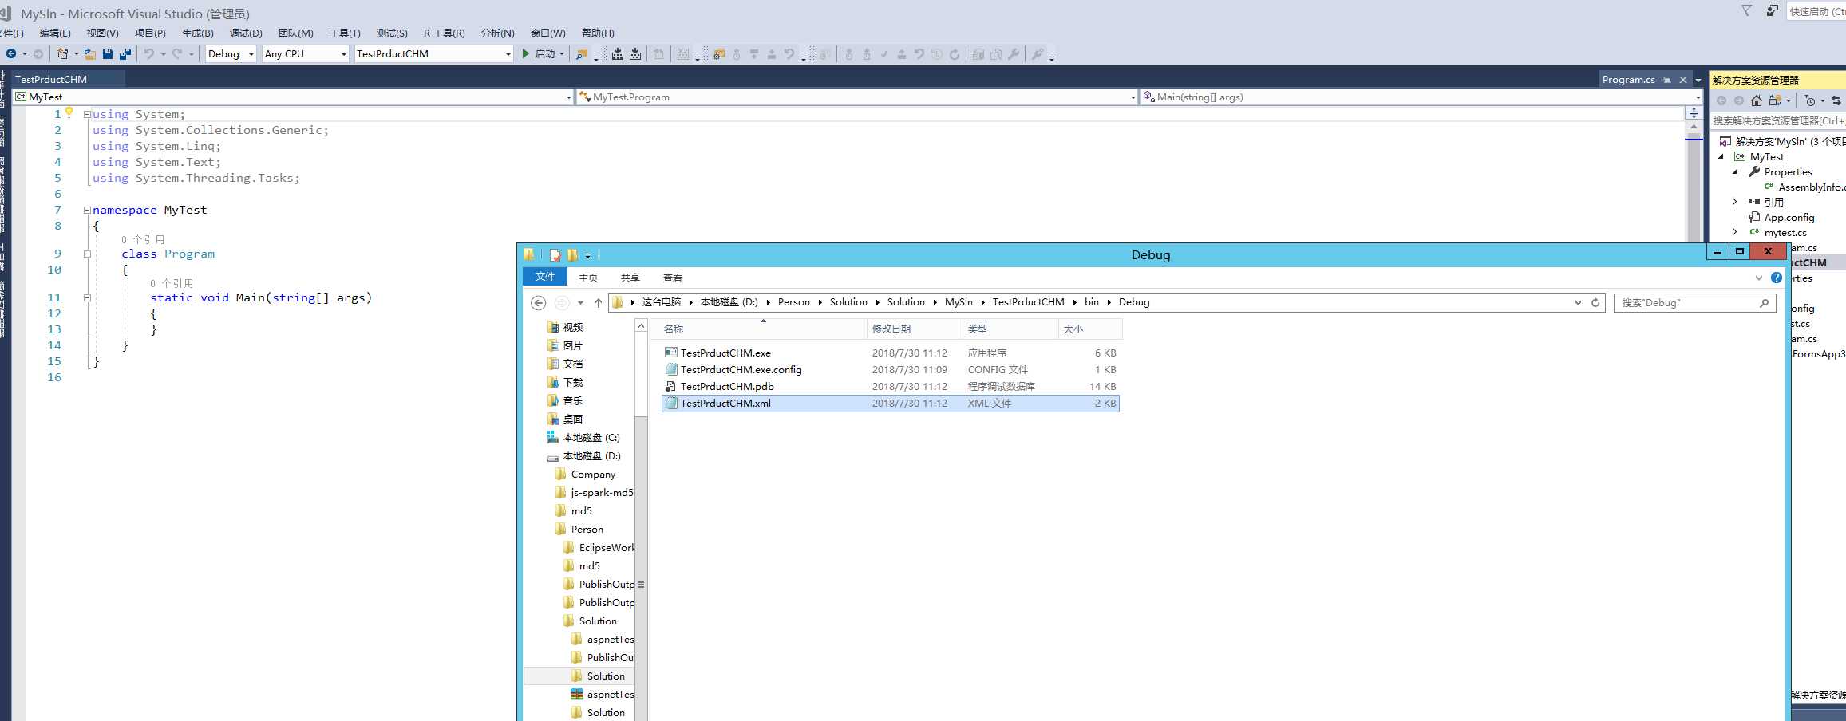
Task: Click the Navigate Backward toolbar arrow
Action: (x=11, y=54)
